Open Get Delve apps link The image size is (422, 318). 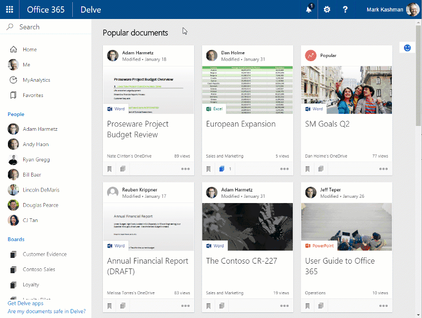pos(25,303)
